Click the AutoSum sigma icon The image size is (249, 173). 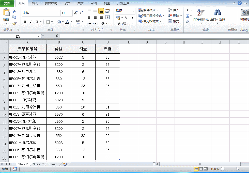tap(188, 10)
